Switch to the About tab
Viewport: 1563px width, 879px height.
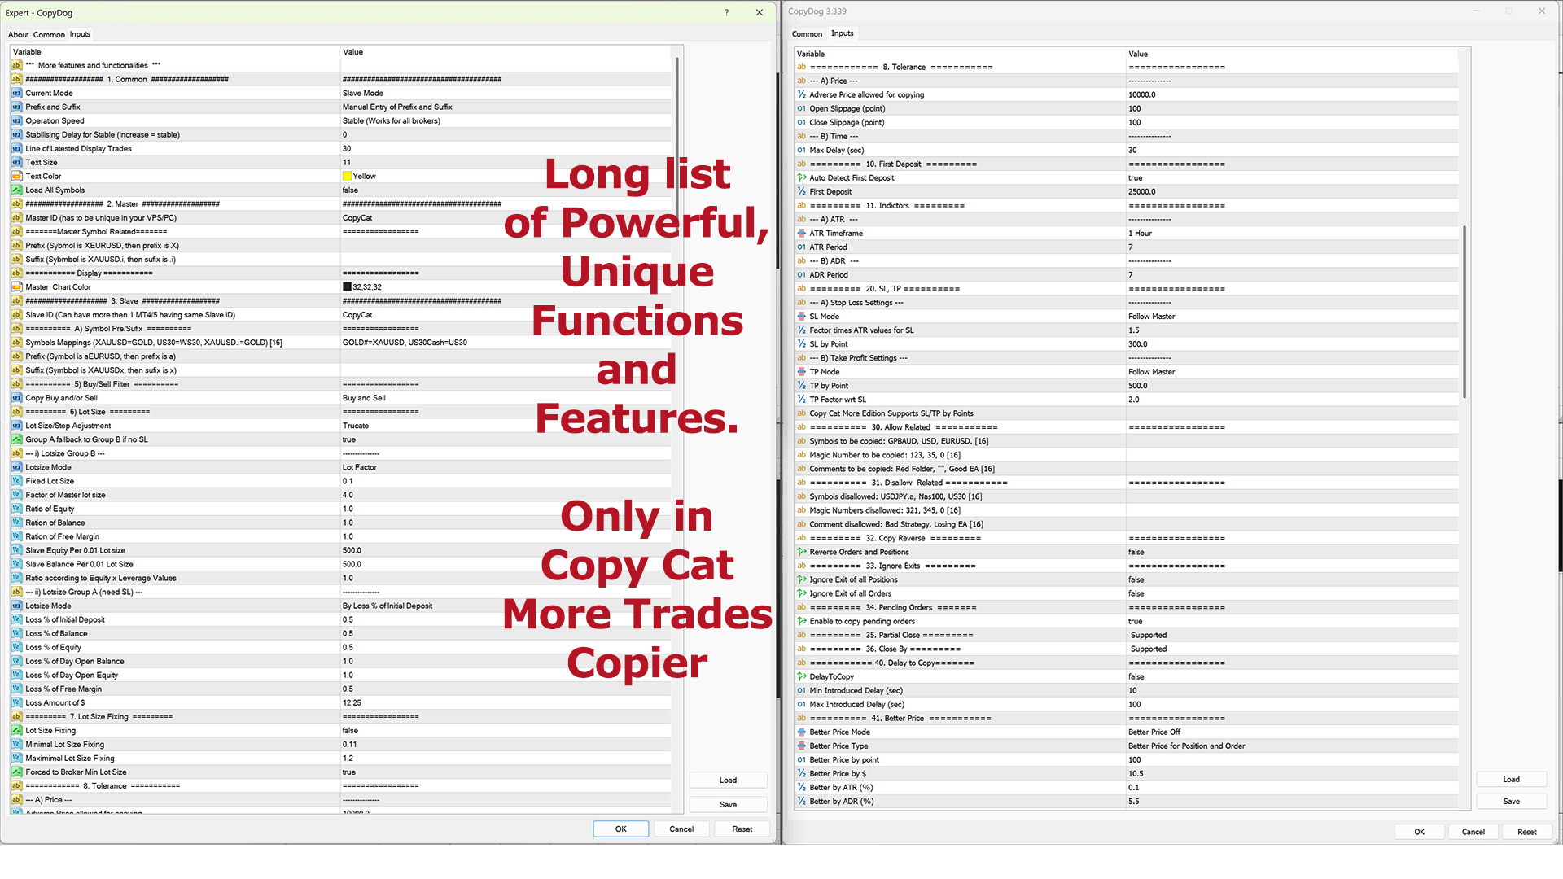coord(18,34)
